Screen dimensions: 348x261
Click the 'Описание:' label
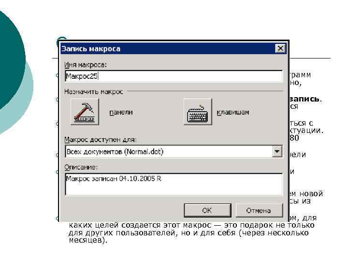[81, 167]
